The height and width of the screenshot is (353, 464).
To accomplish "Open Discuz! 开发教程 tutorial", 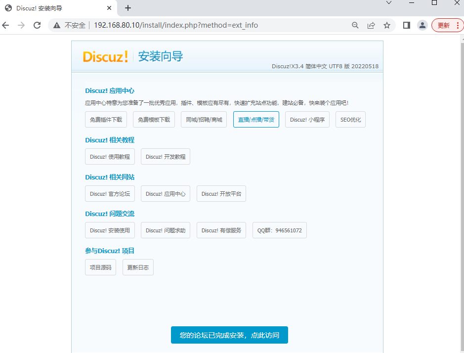I will (166, 157).
